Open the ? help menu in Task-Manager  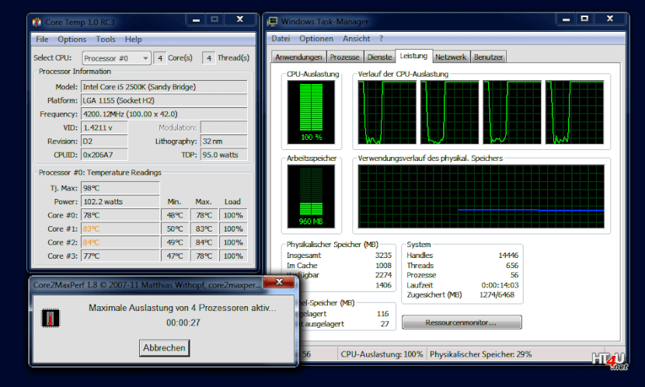pos(382,38)
